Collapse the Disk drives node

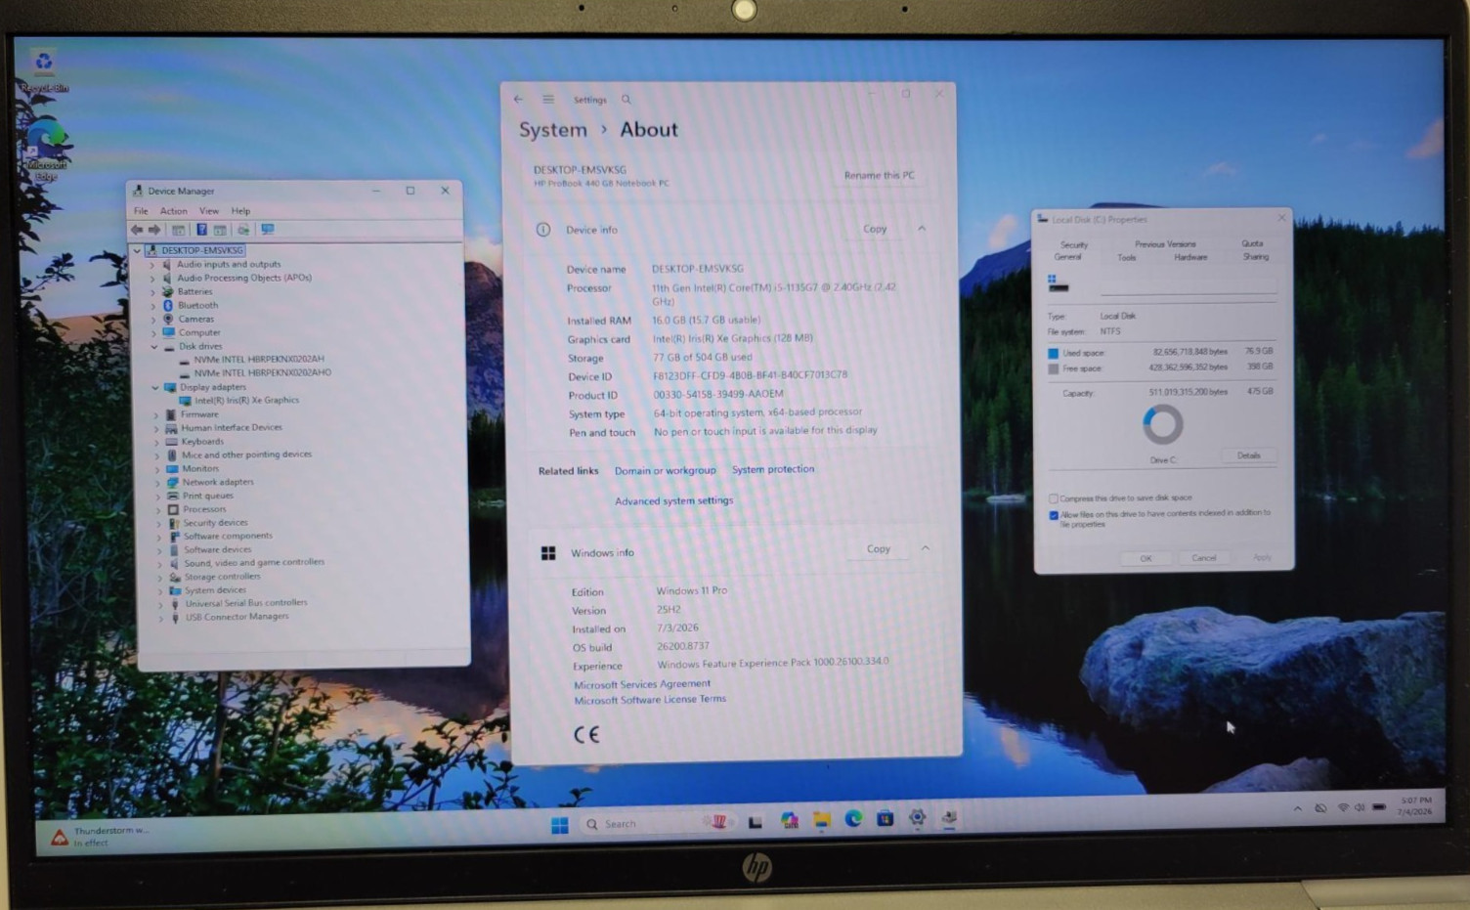pyautogui.click(x=153, y=346)
